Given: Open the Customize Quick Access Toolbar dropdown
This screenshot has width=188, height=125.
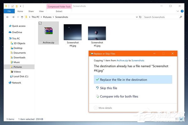Looking at the screenshot, I should coord(20,6).
